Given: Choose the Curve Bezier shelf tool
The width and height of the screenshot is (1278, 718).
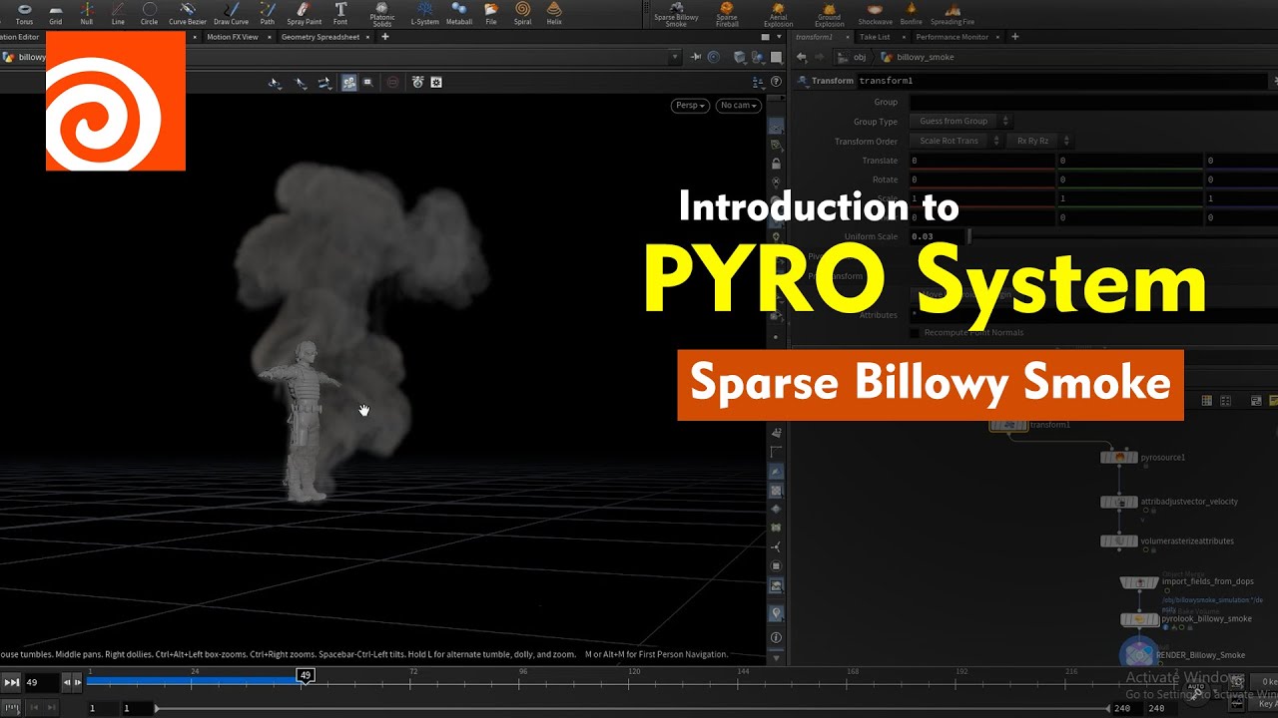Looking at the screenshot, I should pyautogui.click(x=187, y=13).
